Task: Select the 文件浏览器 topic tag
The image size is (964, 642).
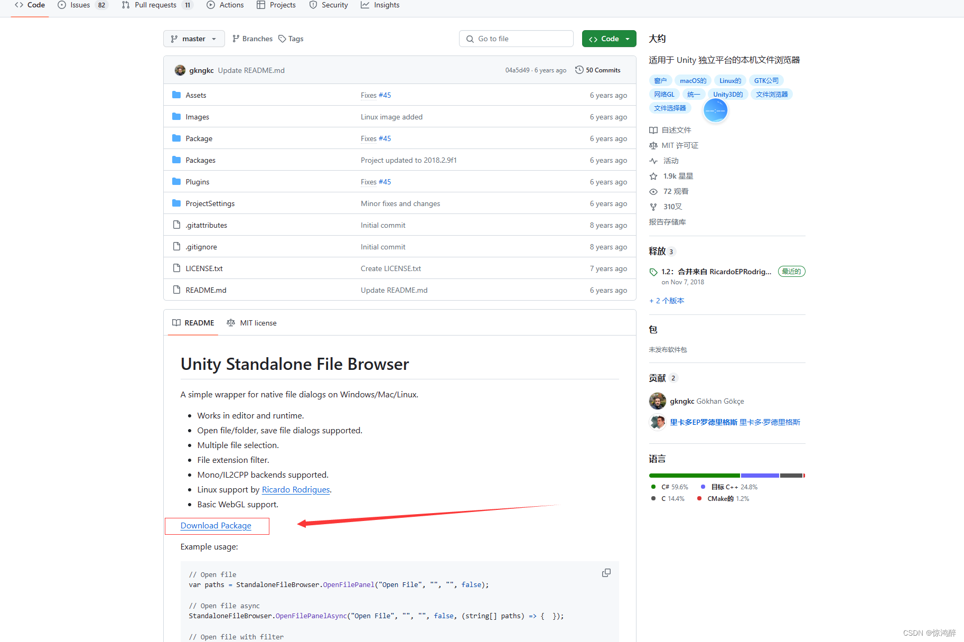Action: click(772, 95)
